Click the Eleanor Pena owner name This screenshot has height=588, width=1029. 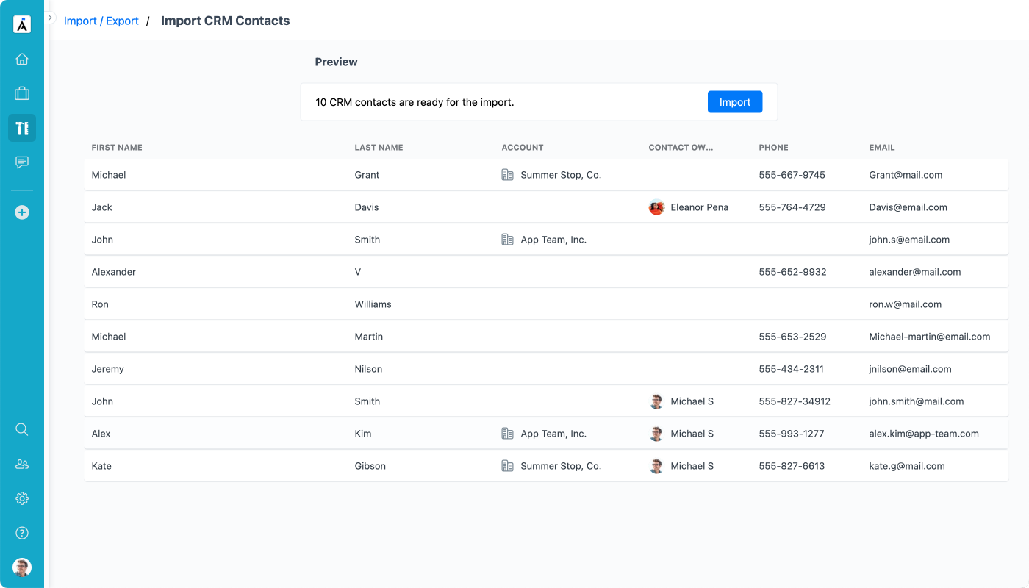[700, 207]
